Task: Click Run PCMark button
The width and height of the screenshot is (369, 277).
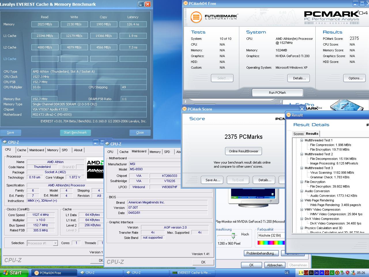Action: click(277, 93)
